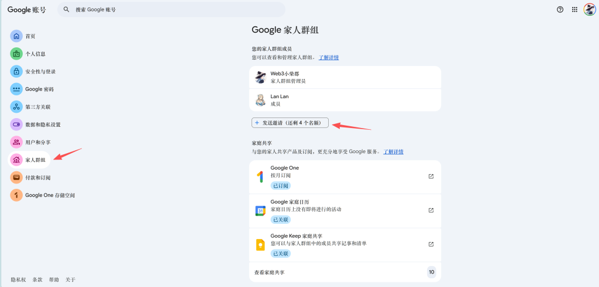Click the 数据和隐私设置 toggle icon

[16, 125]
